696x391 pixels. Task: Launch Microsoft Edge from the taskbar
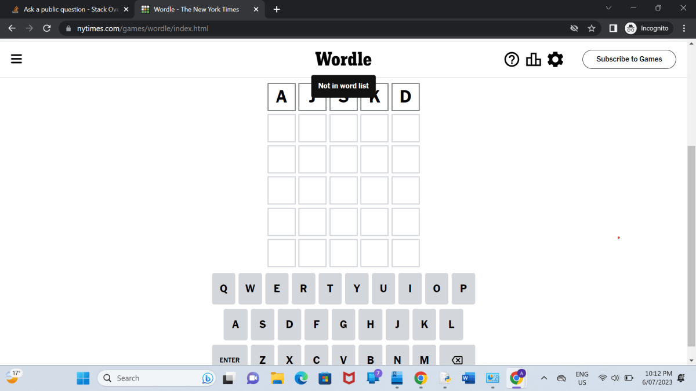click(301, 378)
